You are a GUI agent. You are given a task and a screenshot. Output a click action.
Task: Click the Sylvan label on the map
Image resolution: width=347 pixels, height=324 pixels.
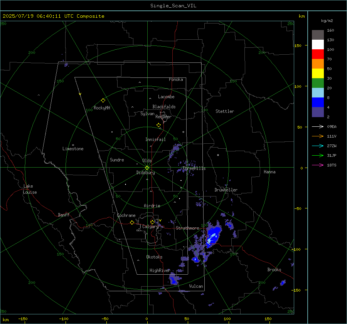pyautogui.click(x=147, y=114)
